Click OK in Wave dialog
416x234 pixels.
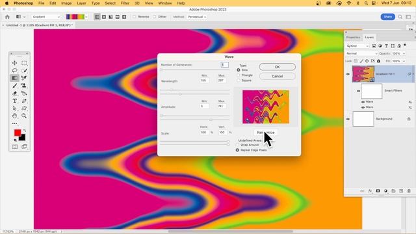click(278, 67)
